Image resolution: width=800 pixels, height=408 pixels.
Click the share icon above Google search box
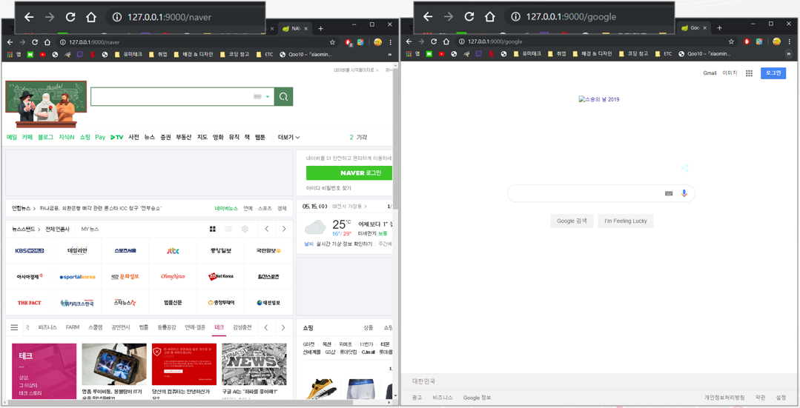coord(684,169)
